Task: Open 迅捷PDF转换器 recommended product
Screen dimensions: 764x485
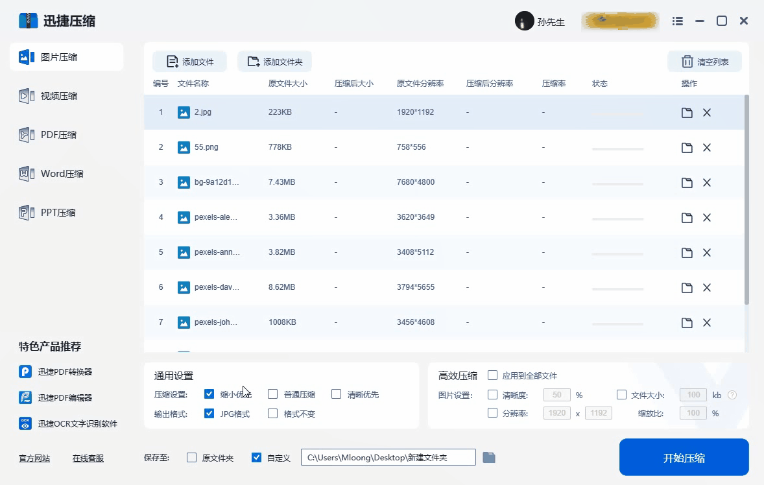Action: click(x=56, y=372)
